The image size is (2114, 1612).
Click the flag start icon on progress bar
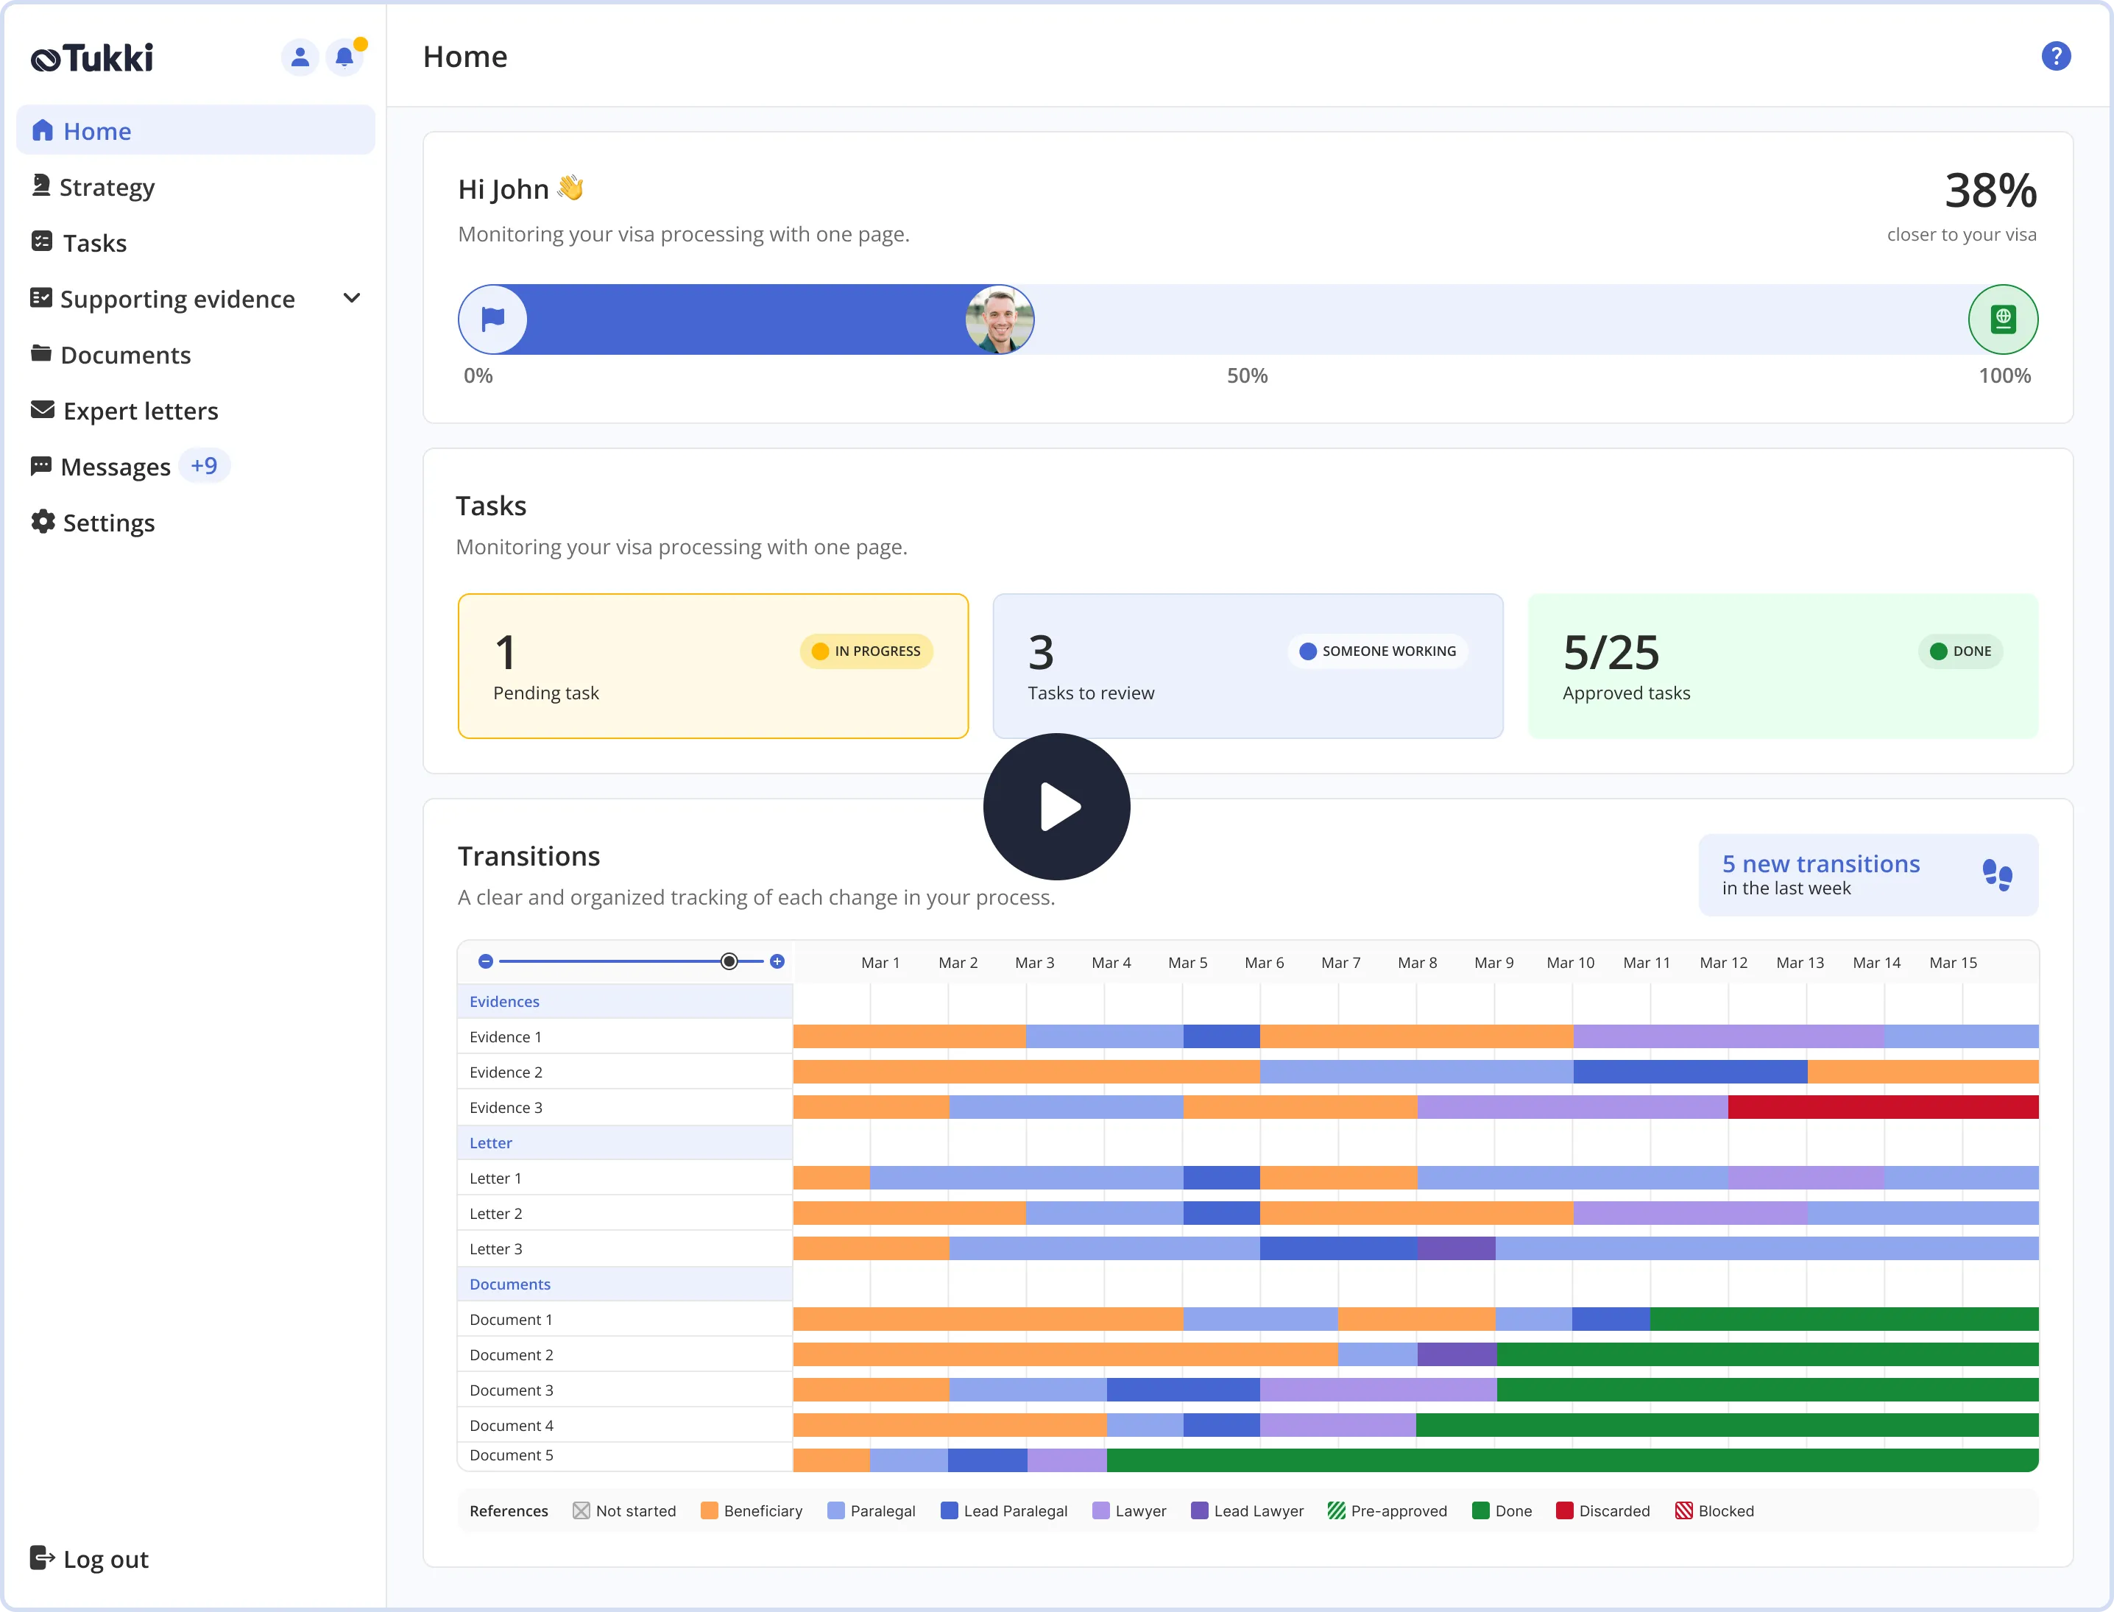(493, 319)
